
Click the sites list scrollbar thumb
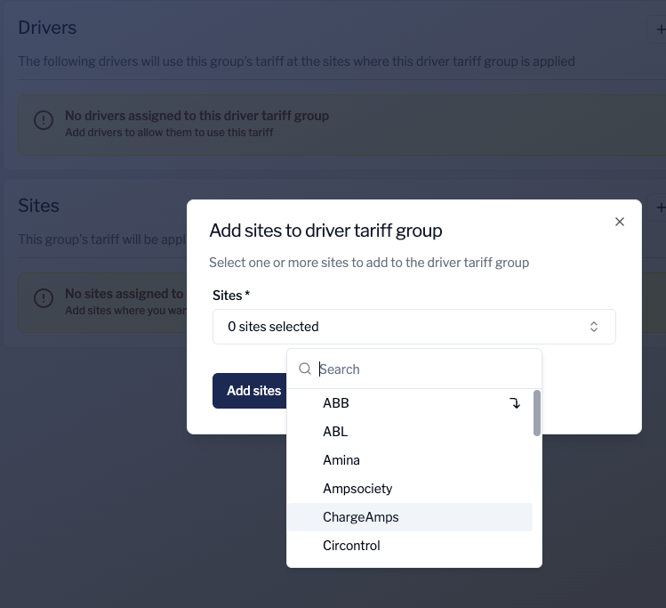(536, 413)
